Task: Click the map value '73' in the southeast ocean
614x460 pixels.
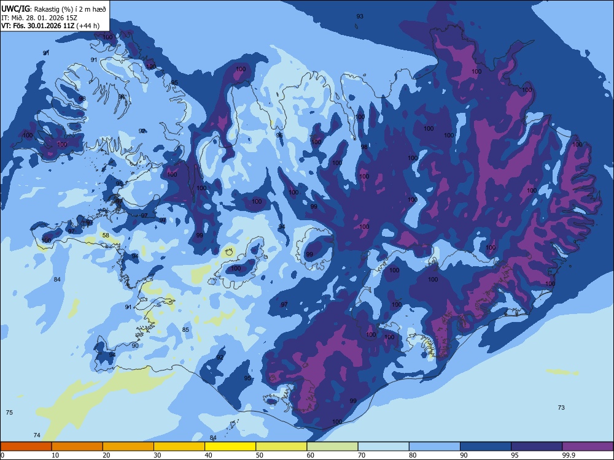Action: [561, 408]
